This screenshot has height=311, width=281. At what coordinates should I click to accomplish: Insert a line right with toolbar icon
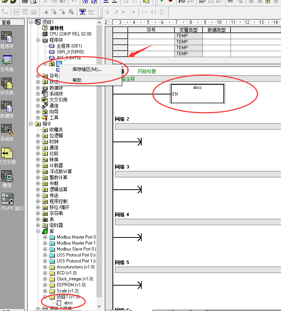coord(133,12)
